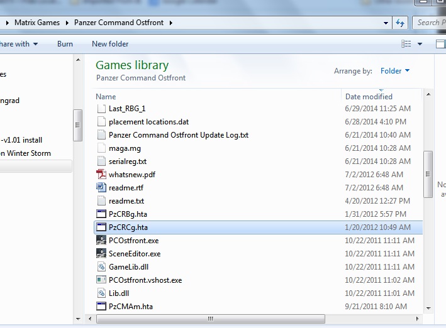This screenshot has width=446, height=328.
Task: Click the maga.mg file icon
Action: click(101, 148)
